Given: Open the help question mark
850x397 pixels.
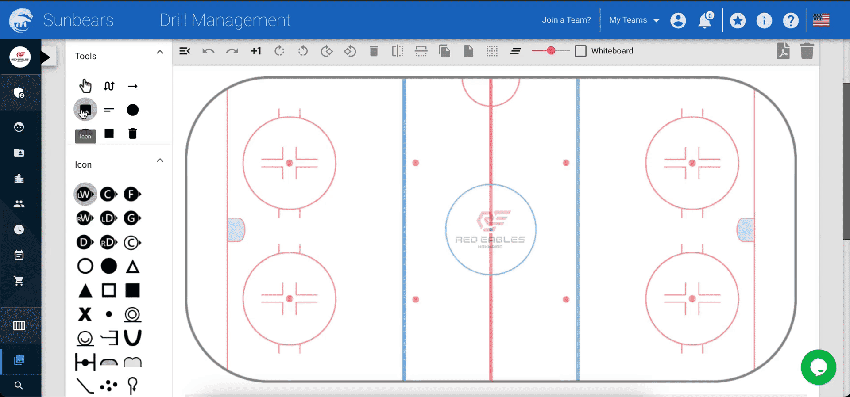Looking at the screenshot, I should coord(791,20).
